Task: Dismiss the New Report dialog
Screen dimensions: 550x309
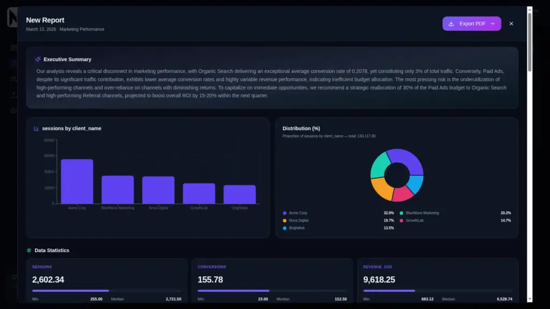Action: point(511,23)
